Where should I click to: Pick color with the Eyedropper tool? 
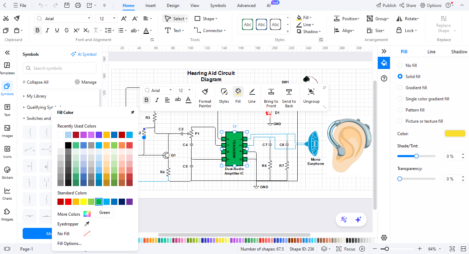(87, 224)
